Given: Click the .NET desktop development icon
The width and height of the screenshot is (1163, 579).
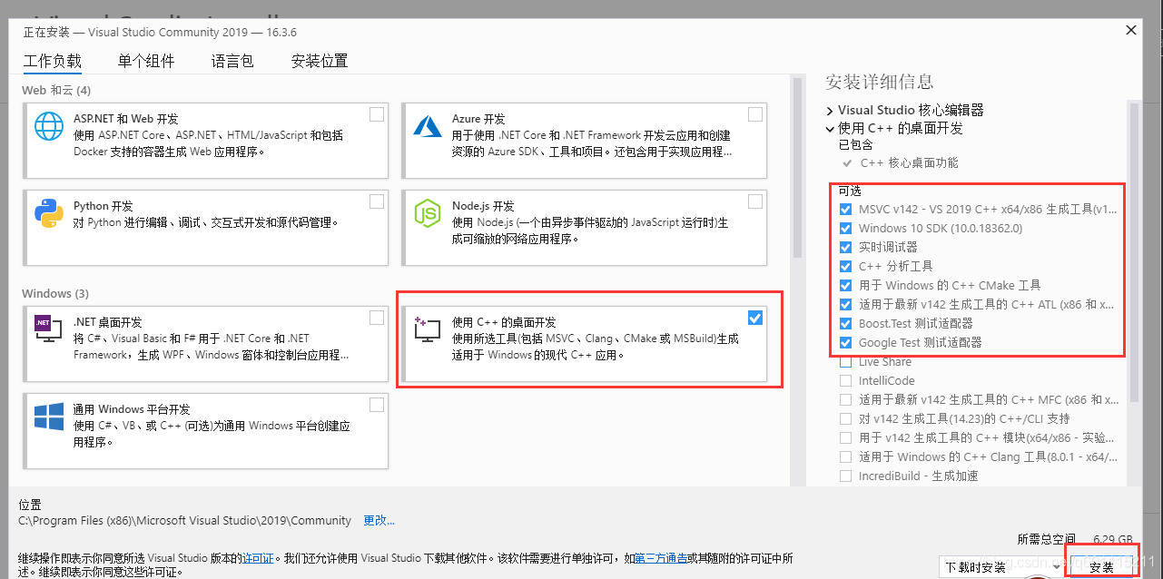Looking at the screenshot, I should [x=49, y=329].
